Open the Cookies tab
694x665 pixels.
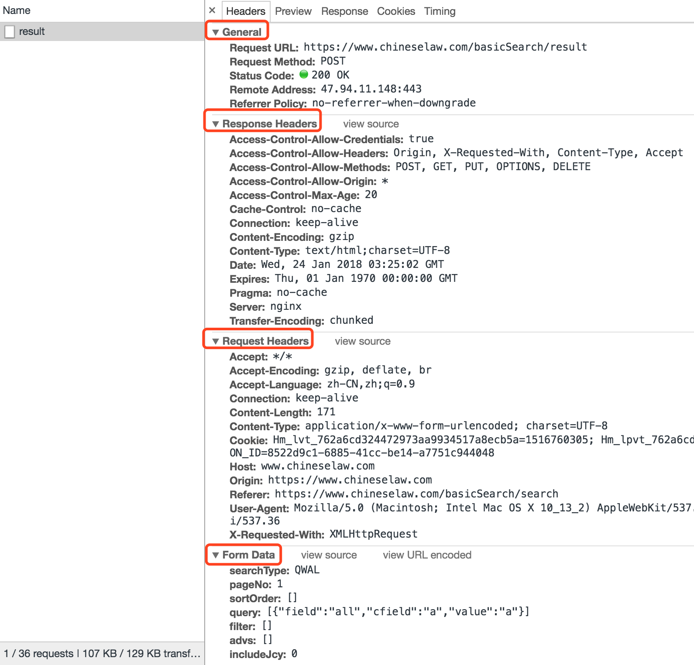click(x=396, y=11)
